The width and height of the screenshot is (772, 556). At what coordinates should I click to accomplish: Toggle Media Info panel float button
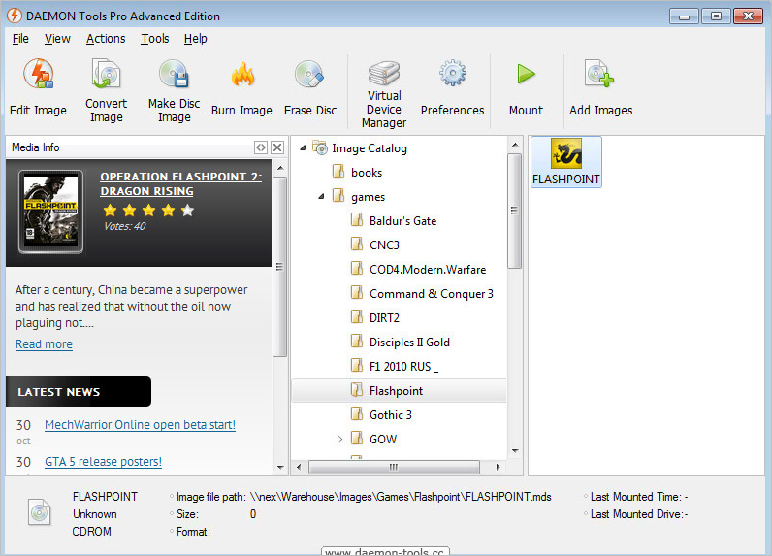pos(261,147)
